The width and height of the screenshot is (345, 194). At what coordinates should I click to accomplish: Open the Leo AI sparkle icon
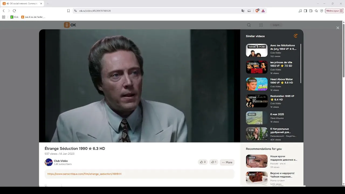(316, 11)
